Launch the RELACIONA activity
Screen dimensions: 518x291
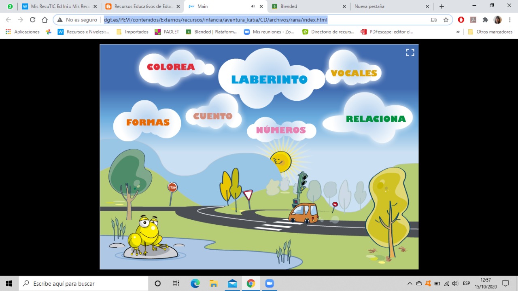click(376, 119)
